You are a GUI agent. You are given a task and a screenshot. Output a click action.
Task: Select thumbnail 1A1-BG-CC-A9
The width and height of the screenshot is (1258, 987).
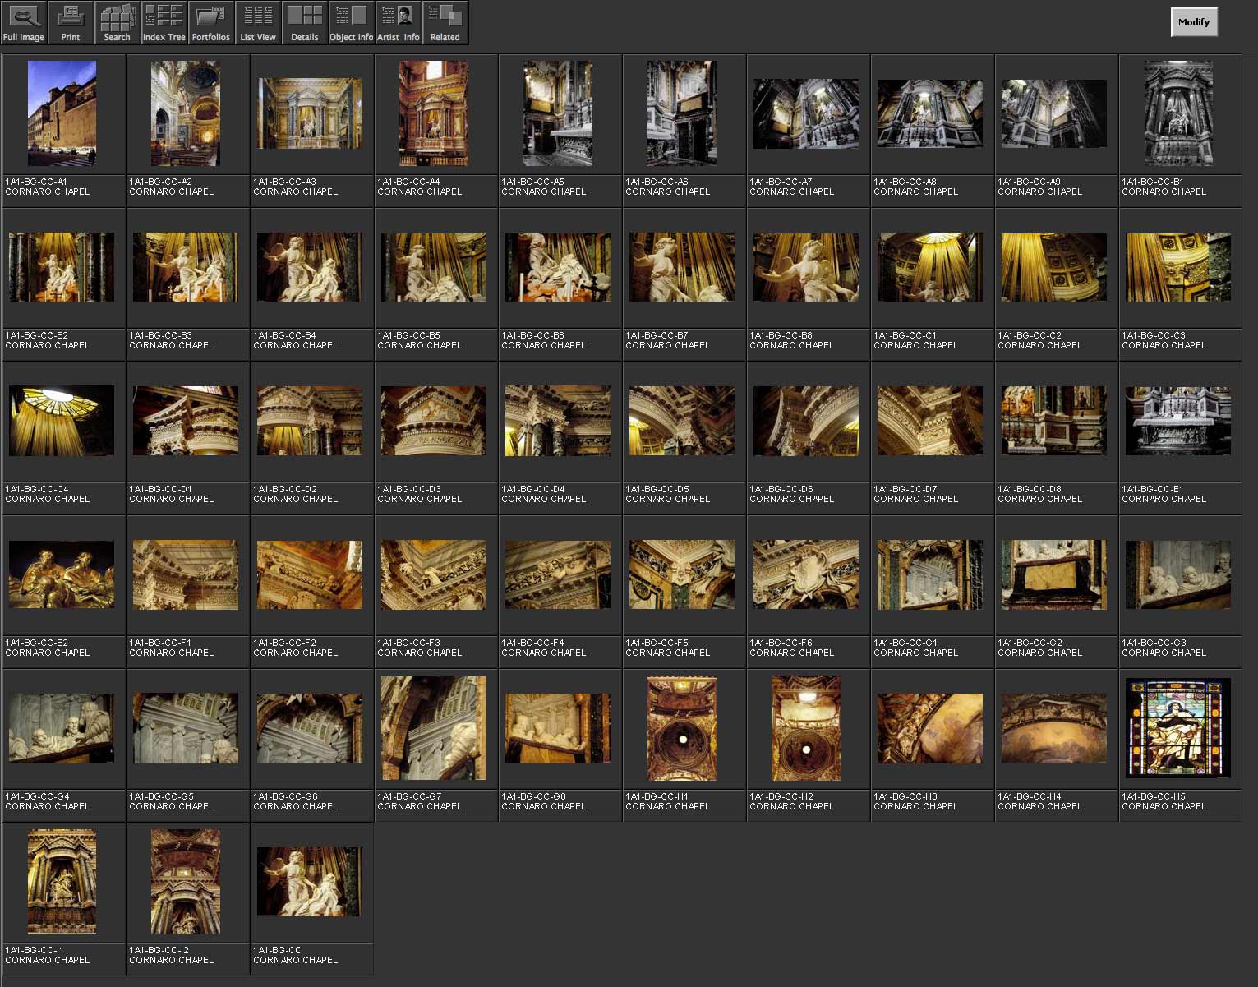click(1054, 113)
